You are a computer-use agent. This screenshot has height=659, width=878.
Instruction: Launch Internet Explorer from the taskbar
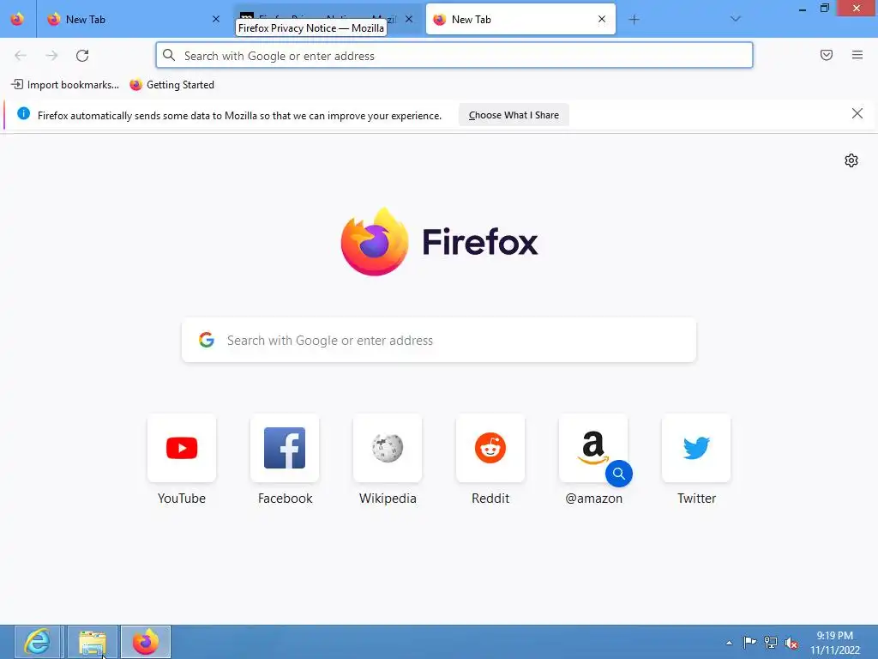[38, 642]
